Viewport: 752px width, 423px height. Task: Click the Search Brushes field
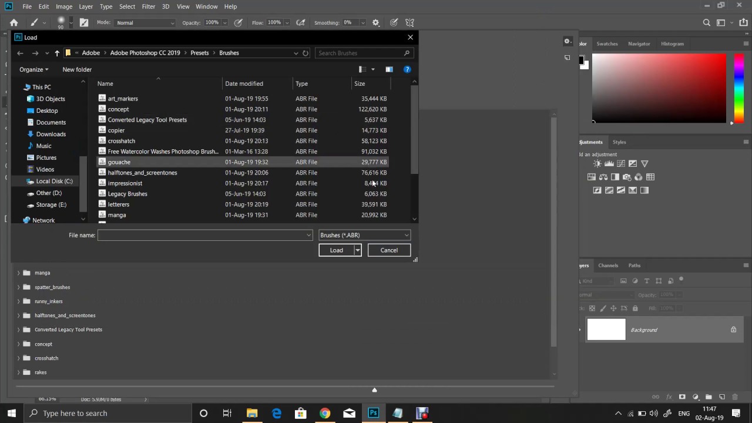point(364,53)
